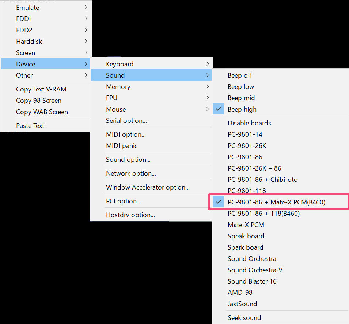Screen dimensions: 349x324
Task: Select Sound Orchestra board
Action: (281, 259)
